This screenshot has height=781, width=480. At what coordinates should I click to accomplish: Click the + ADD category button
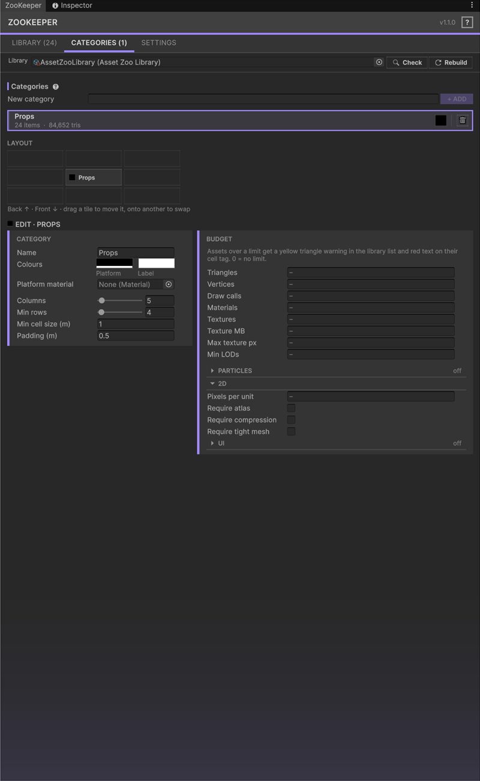457,99
